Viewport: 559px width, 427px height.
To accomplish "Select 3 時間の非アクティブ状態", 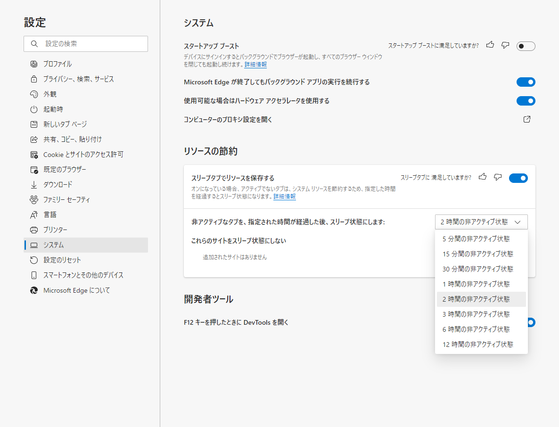I will click(481, 314).
